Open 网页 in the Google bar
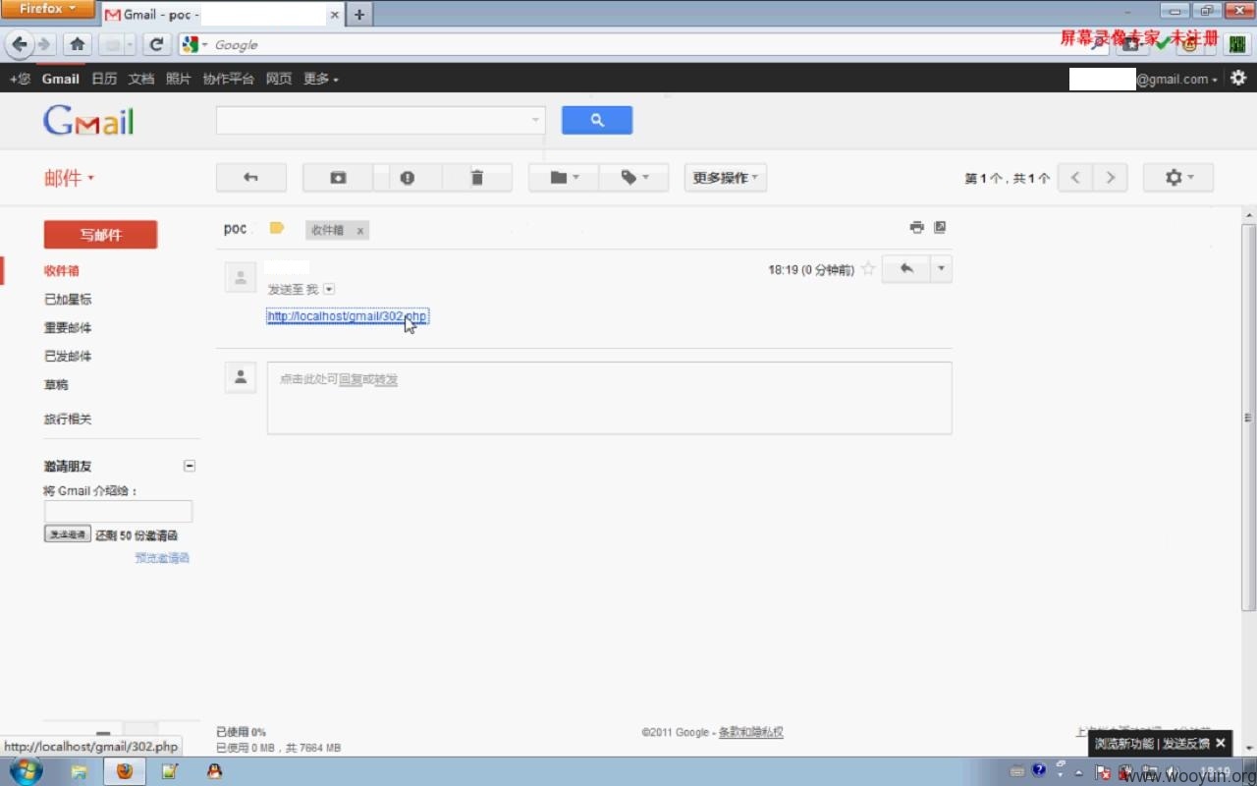The image size is (1257, 786). 279,79
